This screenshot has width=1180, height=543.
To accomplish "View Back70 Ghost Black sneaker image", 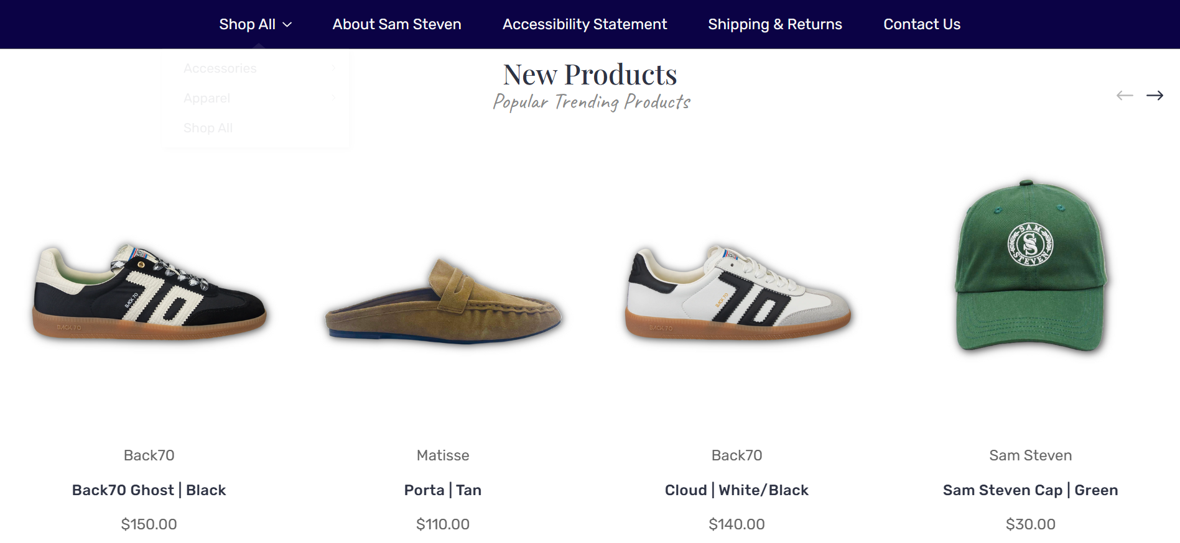I will pyautogui.click(x=149, y=292).
